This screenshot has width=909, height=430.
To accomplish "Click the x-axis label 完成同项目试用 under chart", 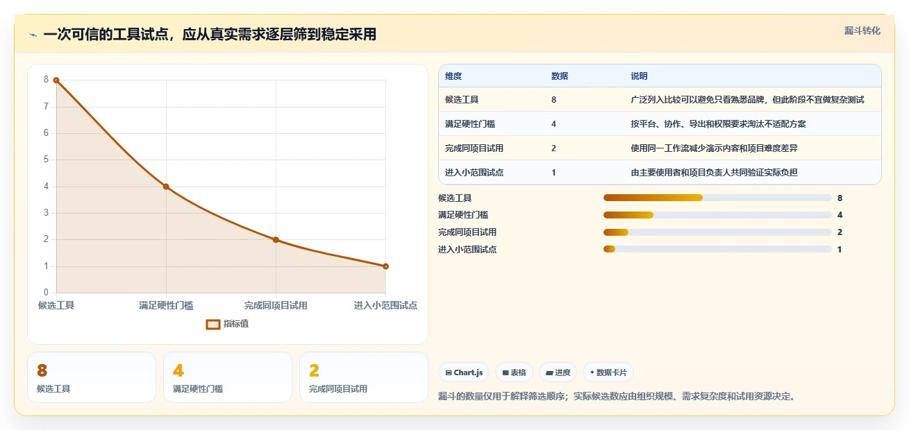I will coord(276,305).
